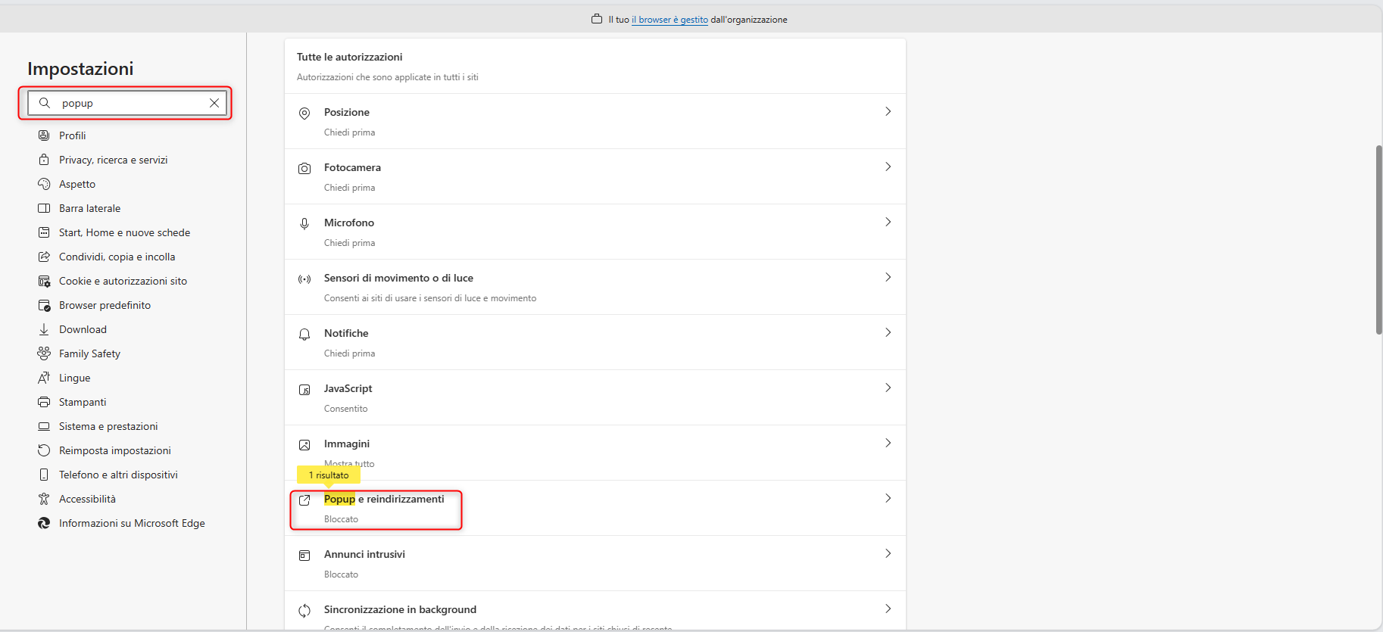This screenshot has height=632, width=1383.
Task: Click the page vertical scrollbar
Action: tap(1378, 239)
